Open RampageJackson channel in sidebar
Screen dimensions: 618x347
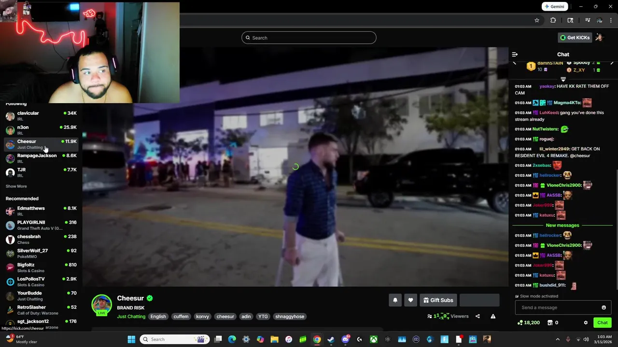click(41, 158)
